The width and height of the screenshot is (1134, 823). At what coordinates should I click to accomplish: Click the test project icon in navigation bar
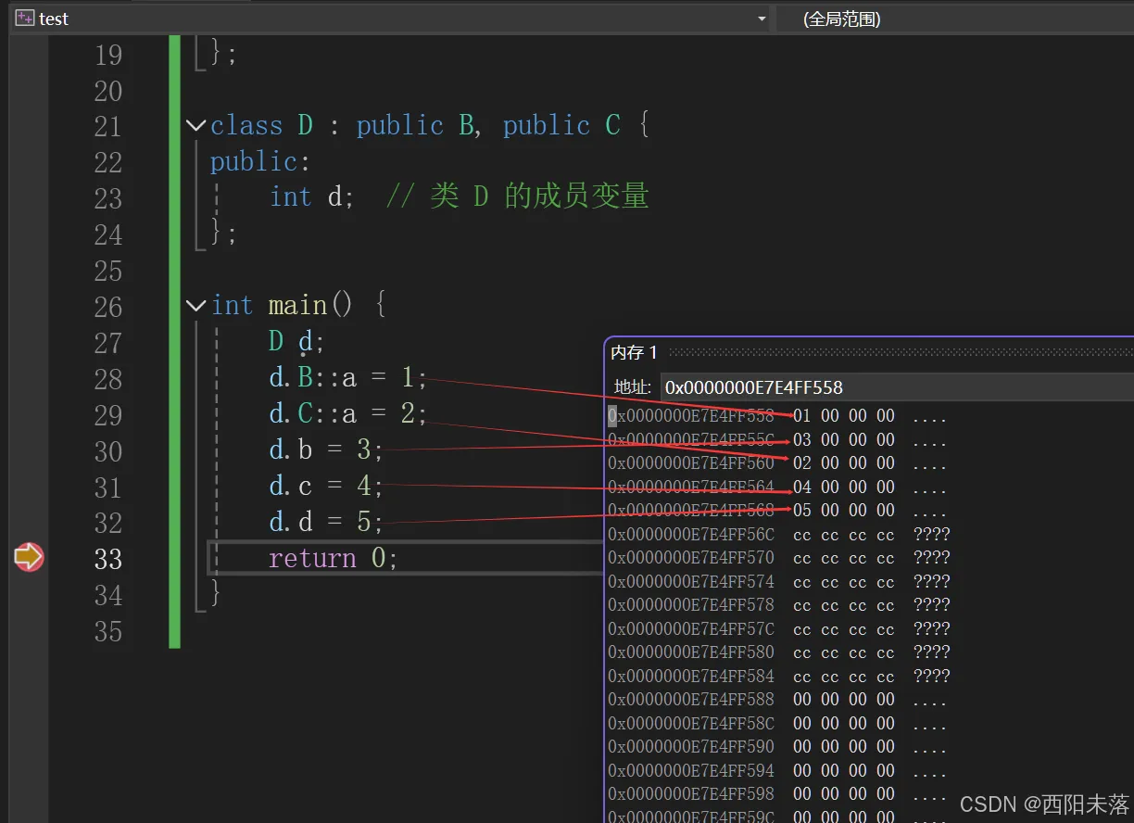(25, 19)
